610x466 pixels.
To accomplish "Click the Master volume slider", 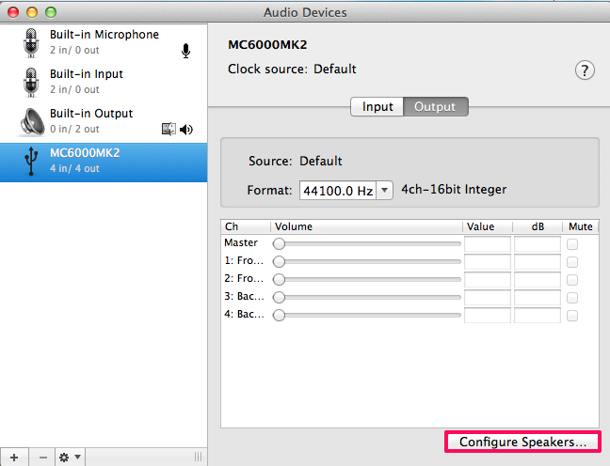I will (368, 244).
